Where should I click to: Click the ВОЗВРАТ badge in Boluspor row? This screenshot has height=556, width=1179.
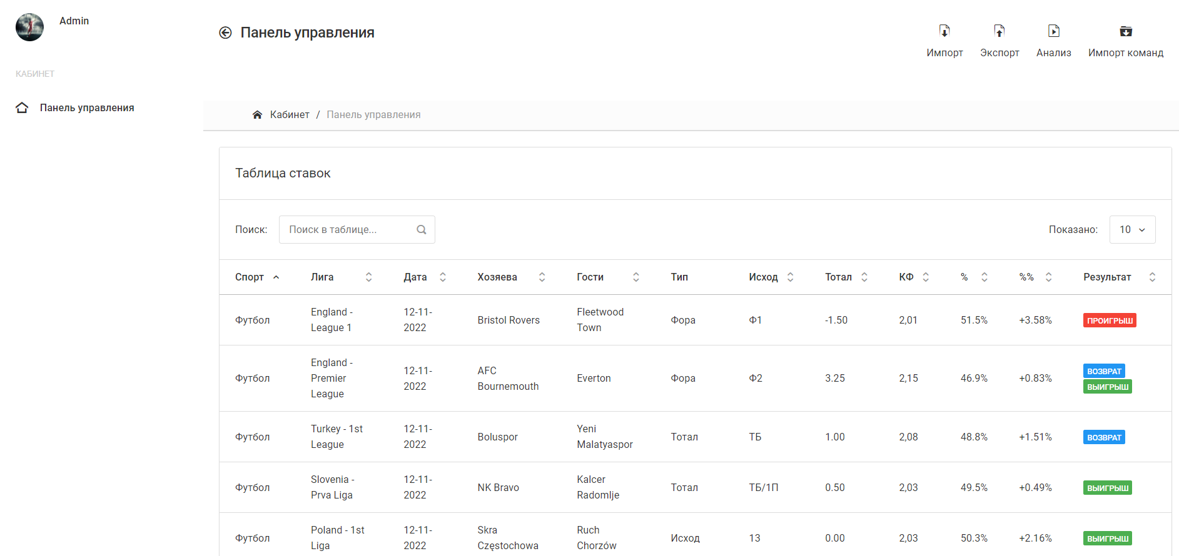tap(1104, 437)
